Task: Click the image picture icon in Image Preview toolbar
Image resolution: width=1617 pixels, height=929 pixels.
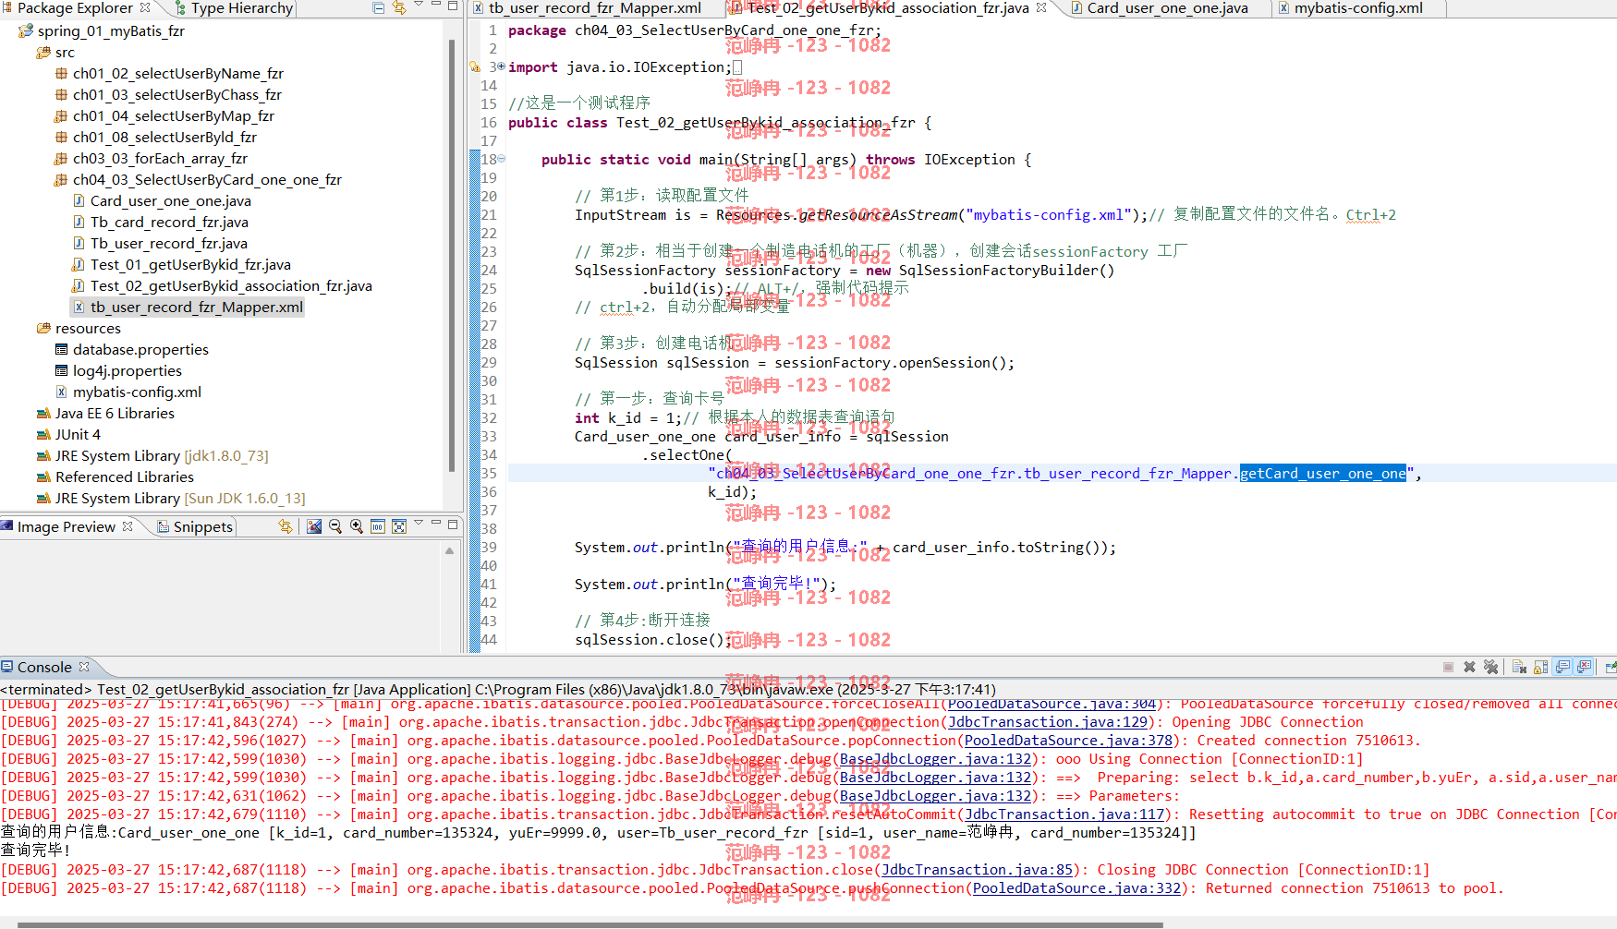Action: click(x=314, y=526)
